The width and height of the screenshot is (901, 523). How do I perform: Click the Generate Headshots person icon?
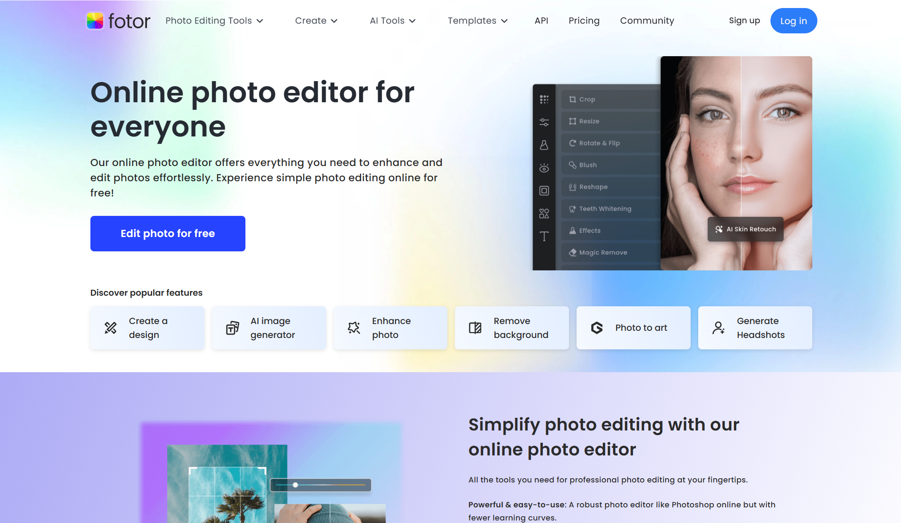[x=719, y=328]
